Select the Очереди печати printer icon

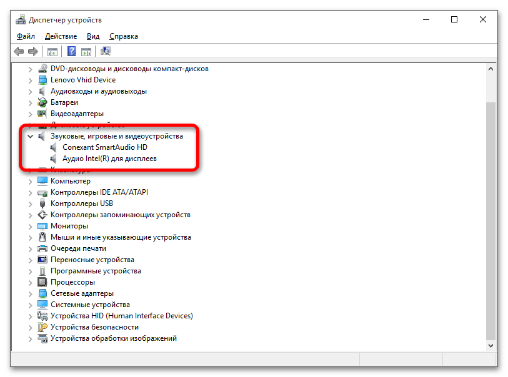coord(42,248)
